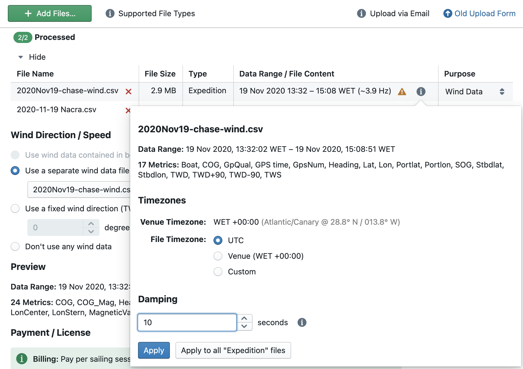Click the Add Files button

point(50,13)
